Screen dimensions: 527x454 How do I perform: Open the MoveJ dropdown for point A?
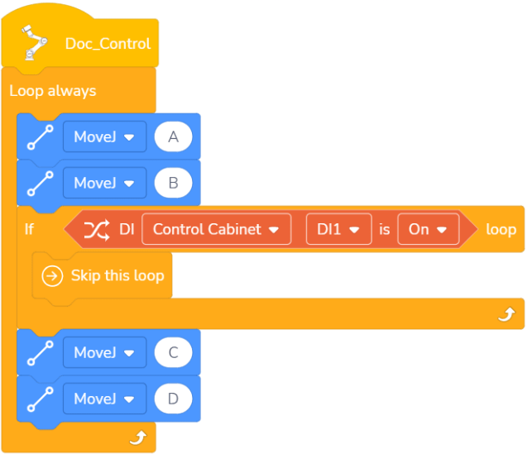coord(104,136)
